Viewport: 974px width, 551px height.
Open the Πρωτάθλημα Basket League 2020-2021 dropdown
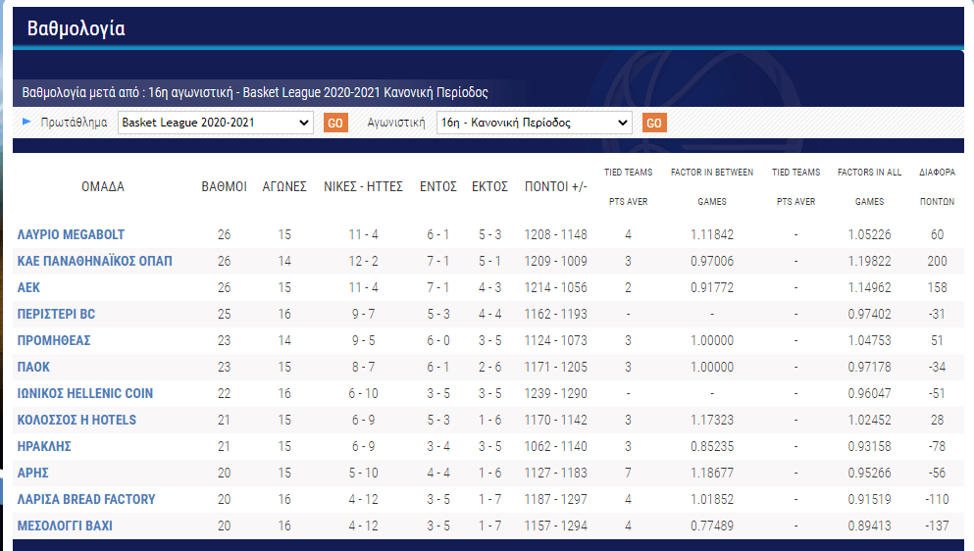coord(215,123)
